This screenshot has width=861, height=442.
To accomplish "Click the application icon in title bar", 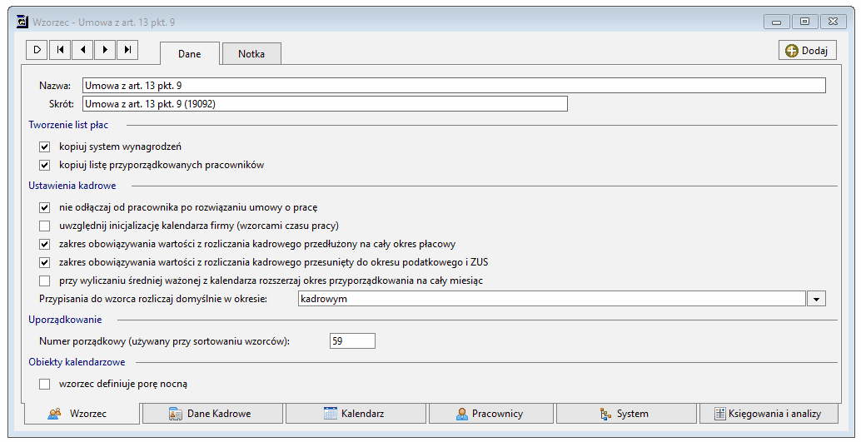I will pos(22,22).
